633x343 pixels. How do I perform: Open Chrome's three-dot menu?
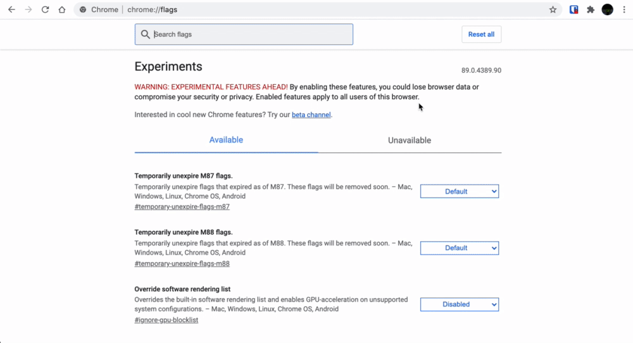coord(624,9)
